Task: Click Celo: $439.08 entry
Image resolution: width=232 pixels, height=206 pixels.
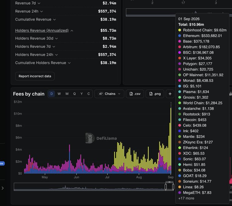Action: pos(192,126)
